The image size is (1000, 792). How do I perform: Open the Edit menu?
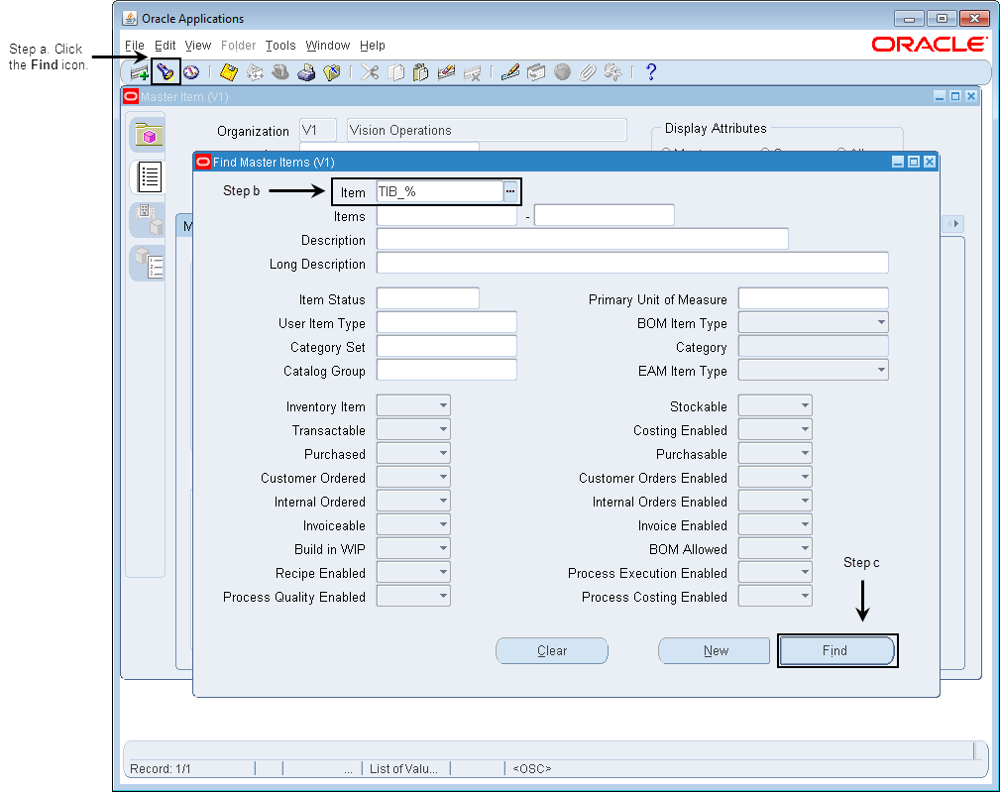tap(166, 46)
